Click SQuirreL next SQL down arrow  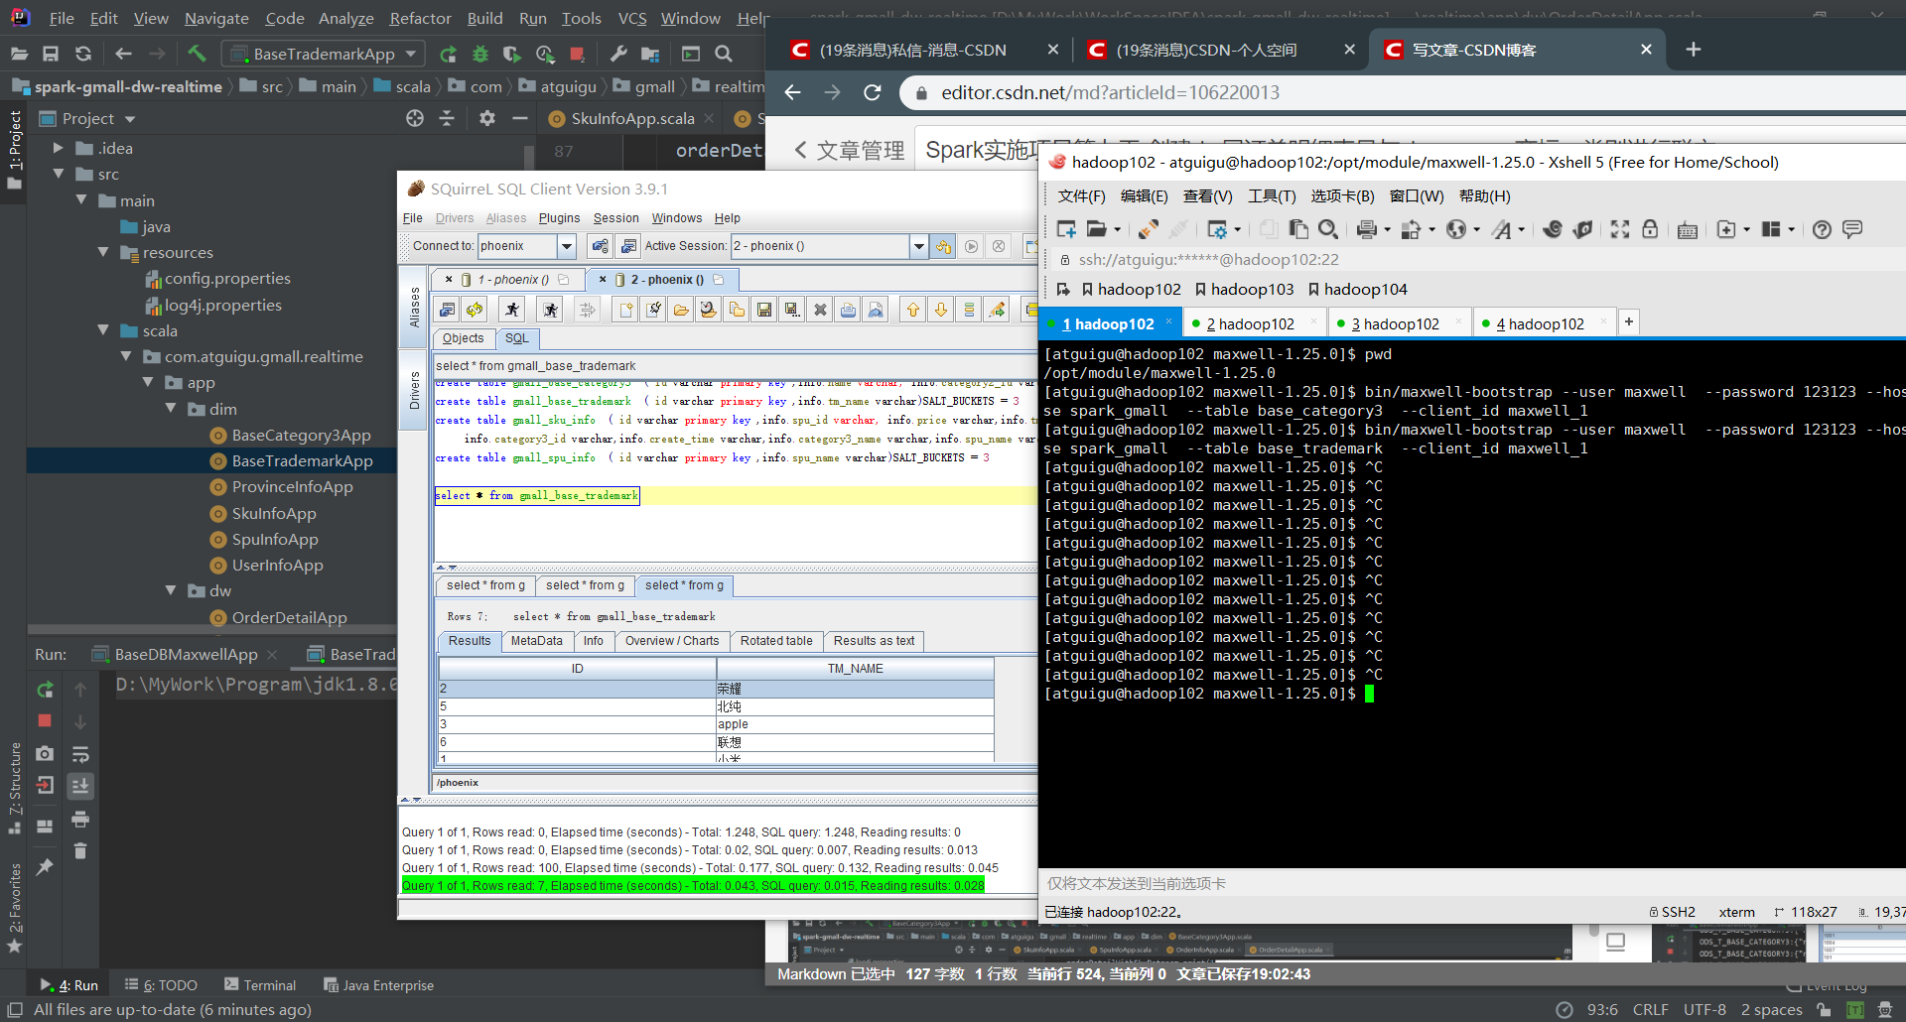941,310
